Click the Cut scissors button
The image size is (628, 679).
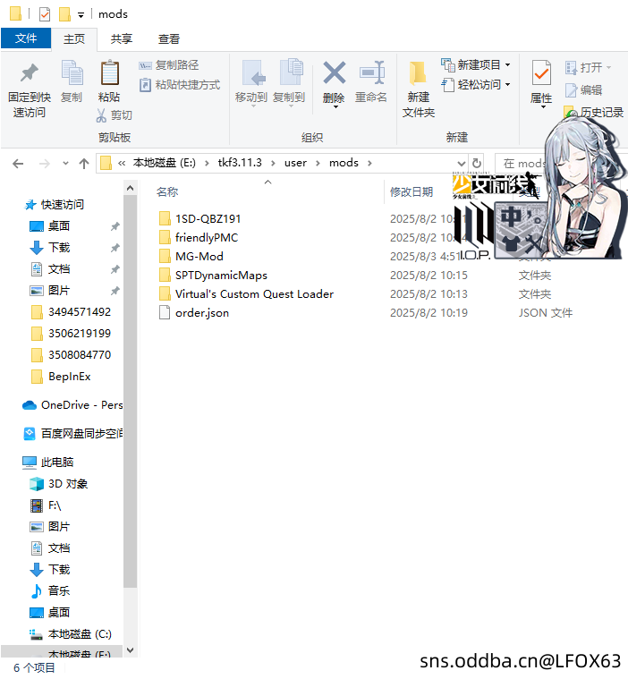114,115
